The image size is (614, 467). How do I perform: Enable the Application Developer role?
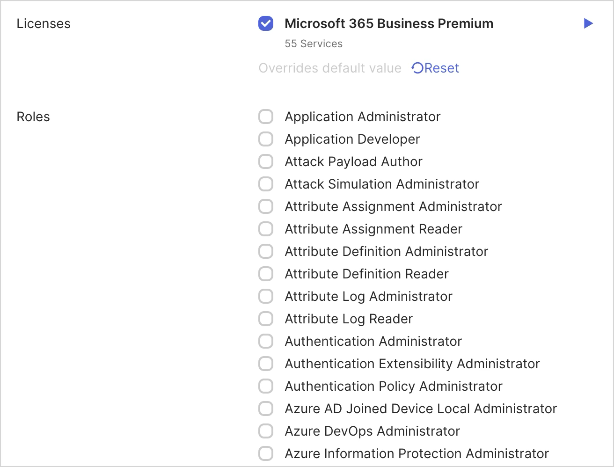[266, 139]
